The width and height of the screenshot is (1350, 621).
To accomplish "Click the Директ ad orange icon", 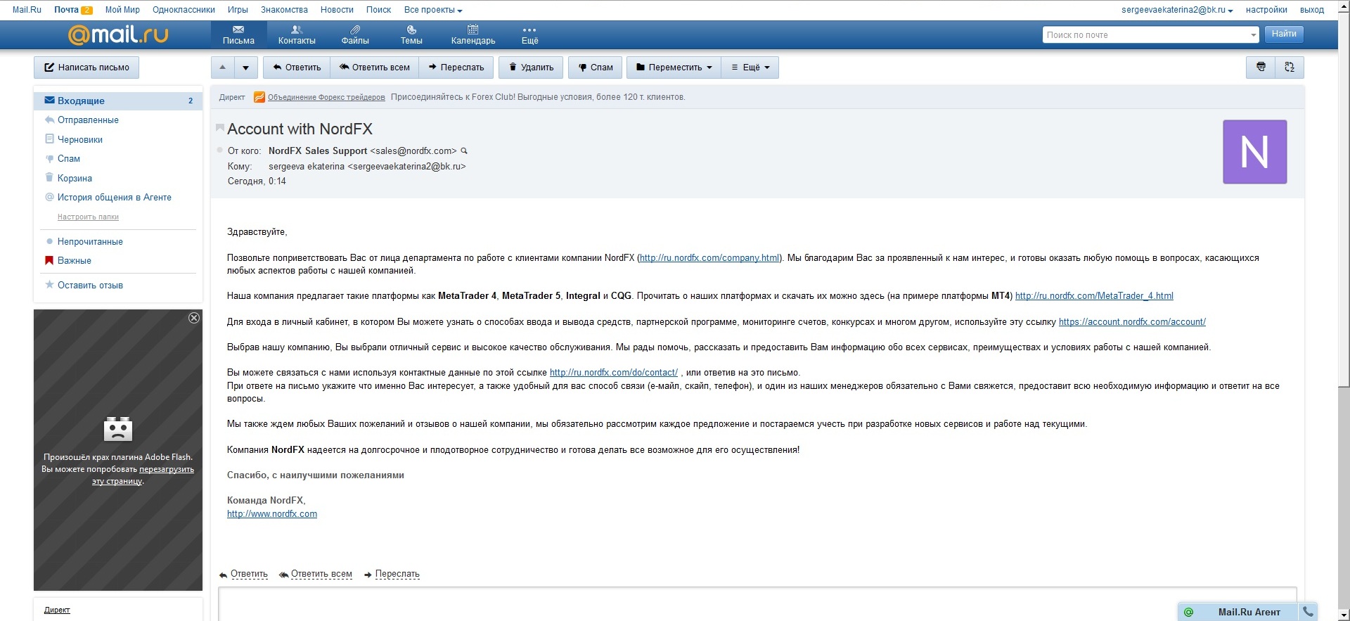I will tap(259, 97).
